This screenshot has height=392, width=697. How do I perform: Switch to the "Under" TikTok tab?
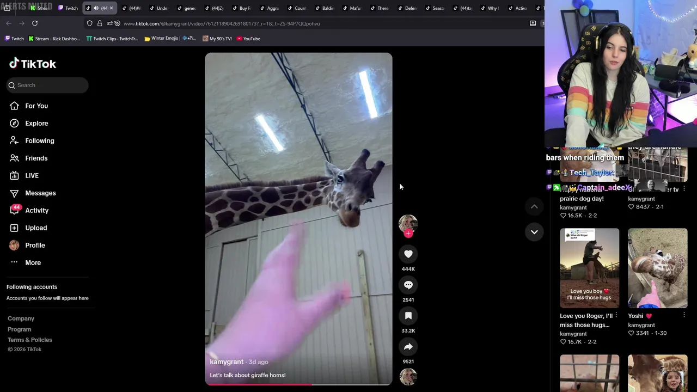pos(158,8)
